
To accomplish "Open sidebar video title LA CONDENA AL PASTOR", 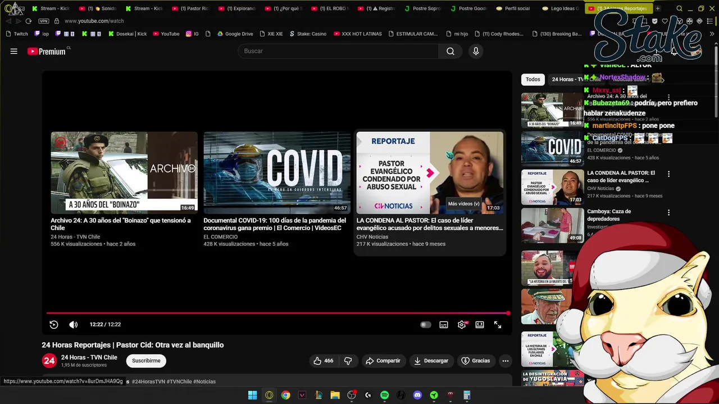I will pos(621,177).
